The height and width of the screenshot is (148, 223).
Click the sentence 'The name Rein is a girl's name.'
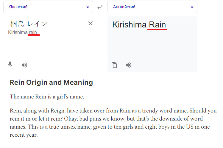(47, 97)
